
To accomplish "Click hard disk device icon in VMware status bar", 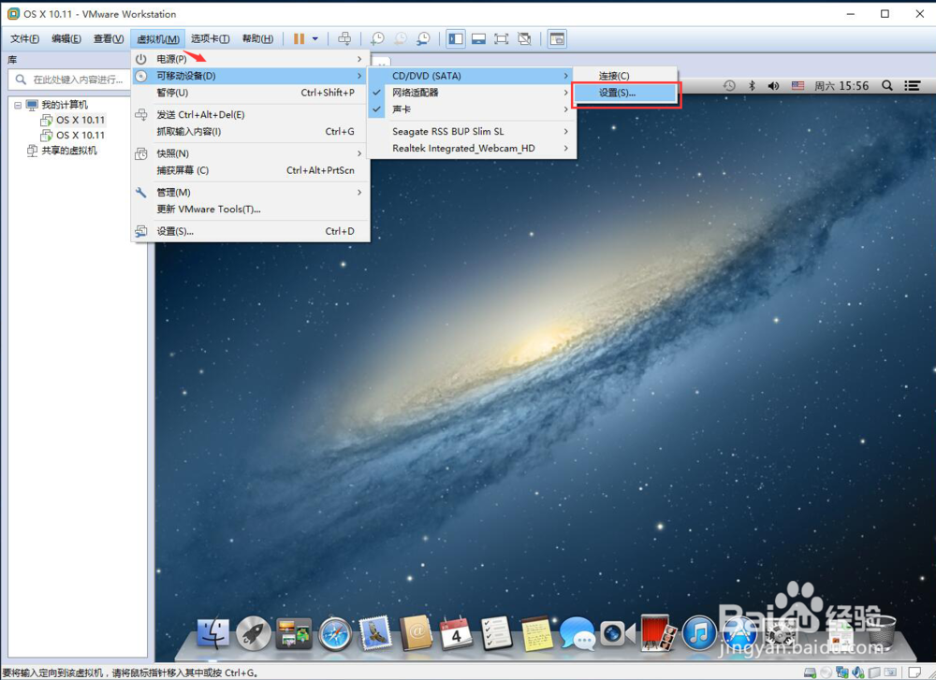I will coord(810,673).
